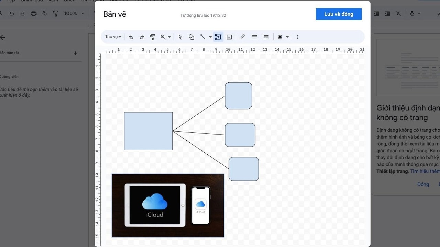440x247 pixels.
Task: Click the ê input tools icon in drawing toolbar
Action: click(280, 37)
